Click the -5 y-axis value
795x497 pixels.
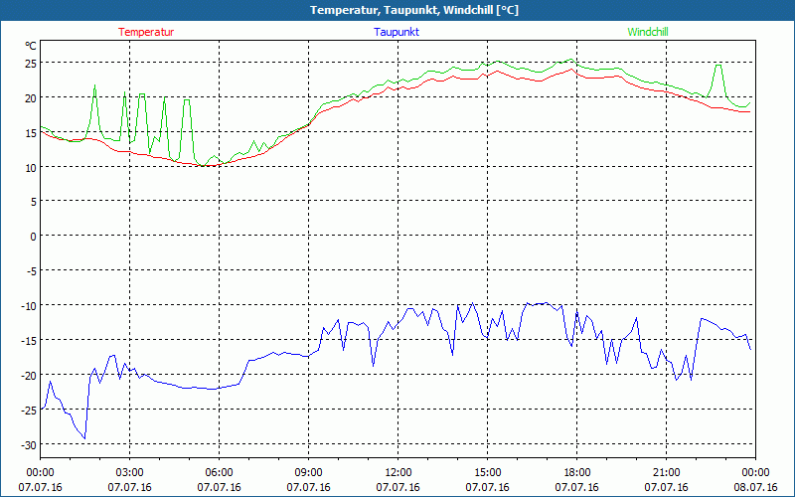32,271
